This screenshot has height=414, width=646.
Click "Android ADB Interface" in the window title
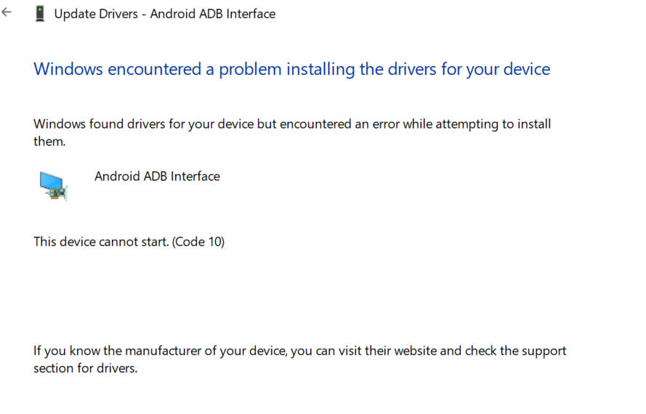tap(213, 14)
